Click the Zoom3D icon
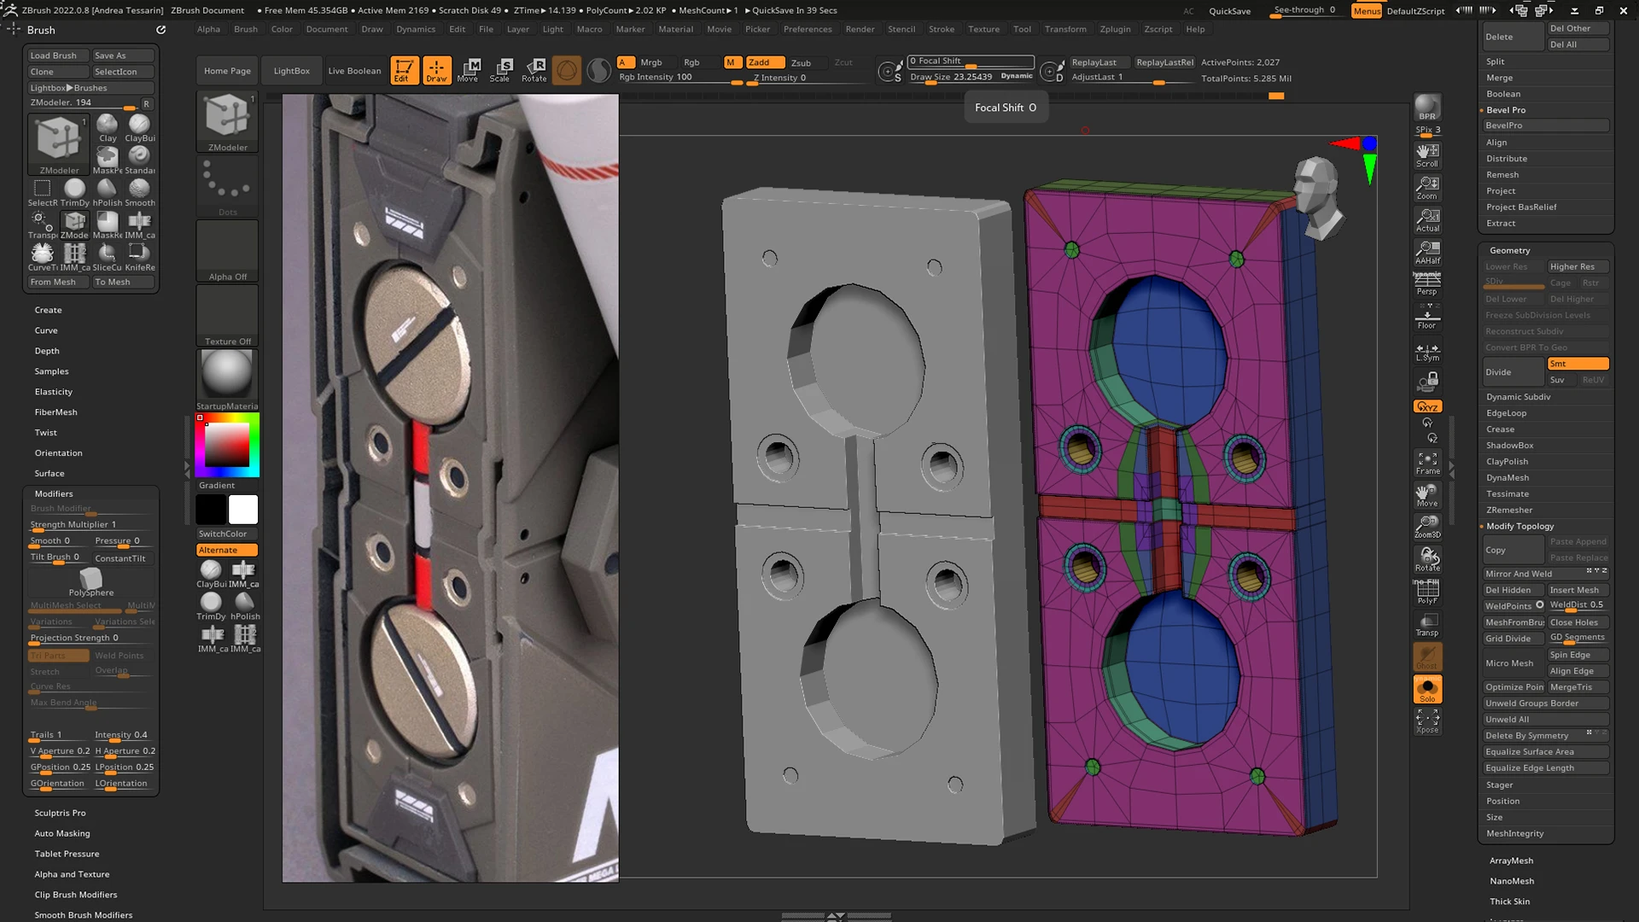 click(x=1427, y=527)
